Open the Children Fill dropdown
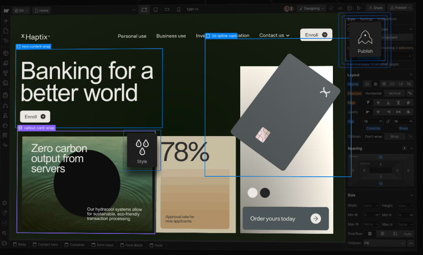 384,243
